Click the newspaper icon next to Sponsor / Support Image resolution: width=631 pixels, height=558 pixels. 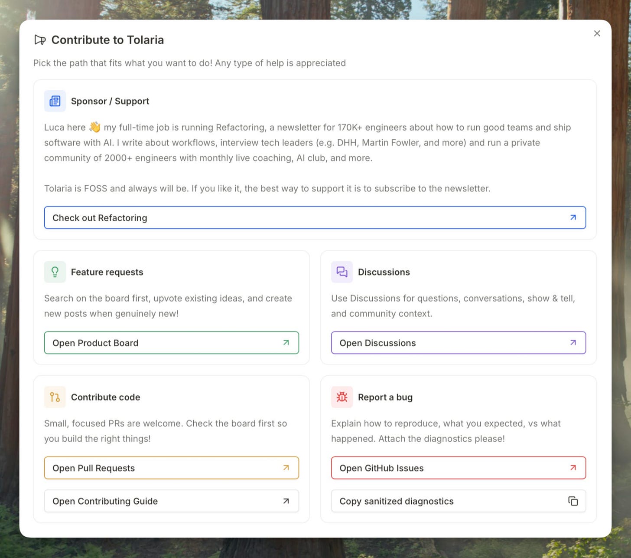(55, 101)
